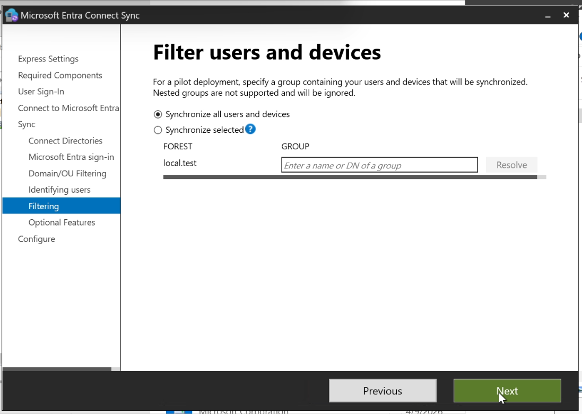Click the Resolve button

511,165
